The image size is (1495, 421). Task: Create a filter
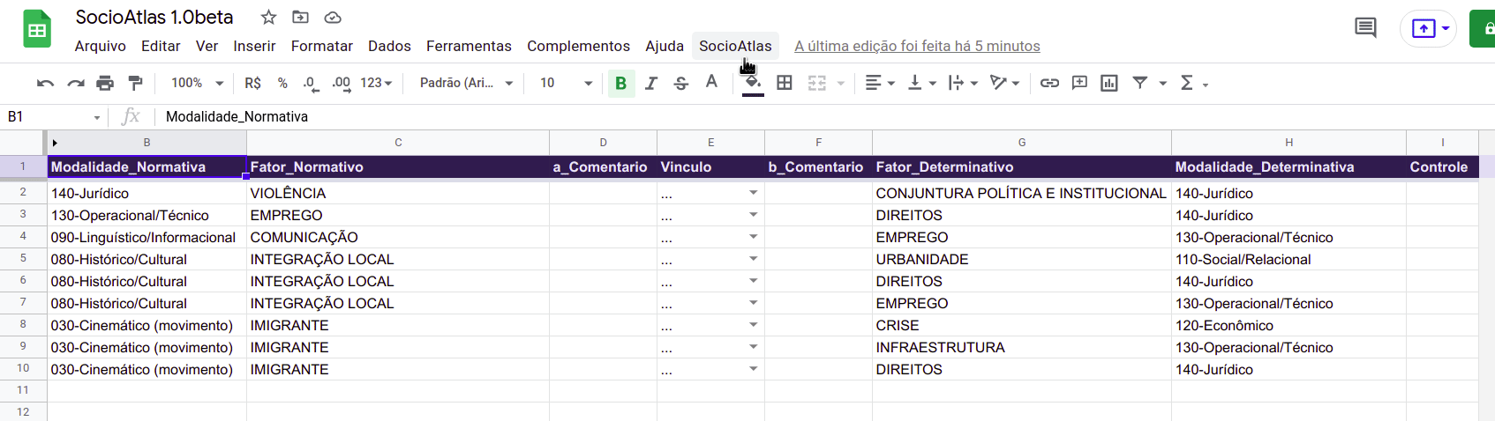1140,83
